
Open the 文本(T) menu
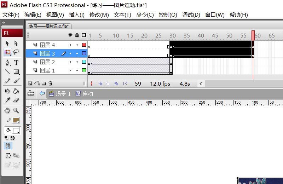(x=122, y=15)
